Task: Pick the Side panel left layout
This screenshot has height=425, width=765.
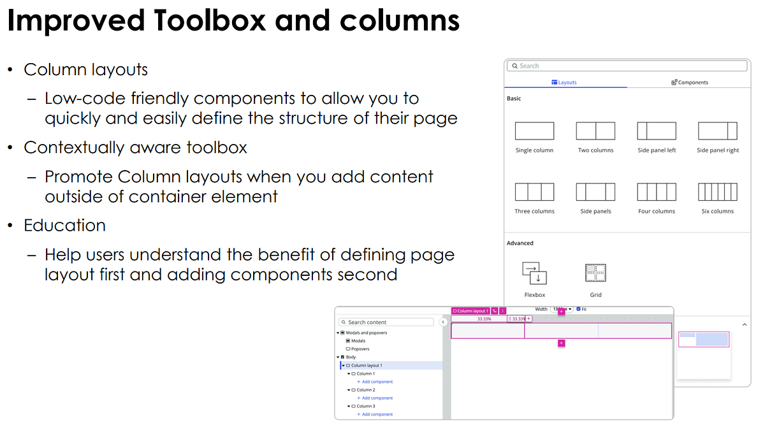Action: [657, 131]
